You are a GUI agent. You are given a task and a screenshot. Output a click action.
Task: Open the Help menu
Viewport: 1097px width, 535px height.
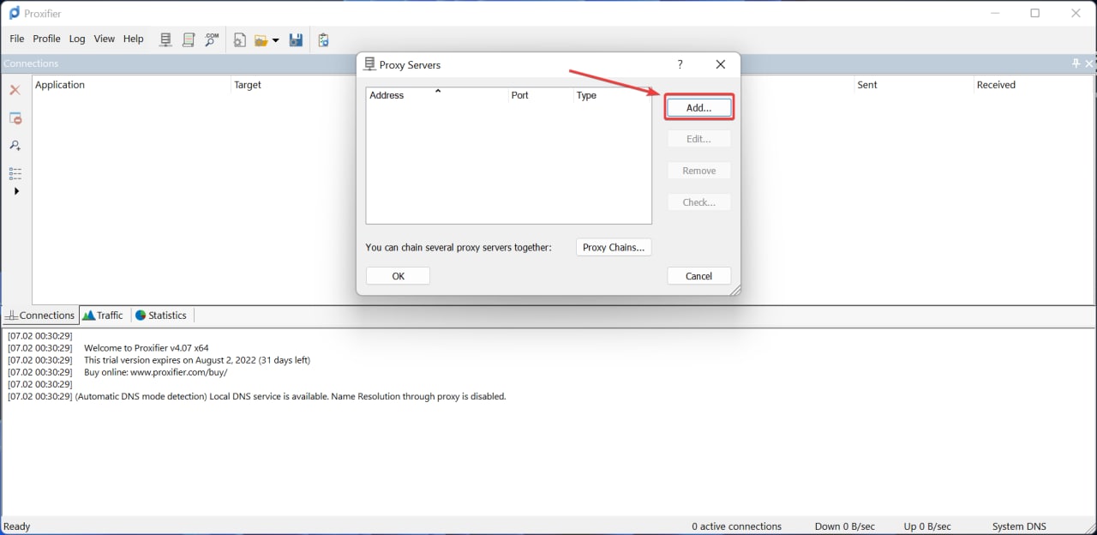(134, 39)
